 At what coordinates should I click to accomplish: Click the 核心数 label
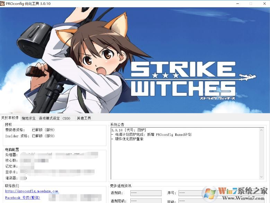tap(11, 161)
